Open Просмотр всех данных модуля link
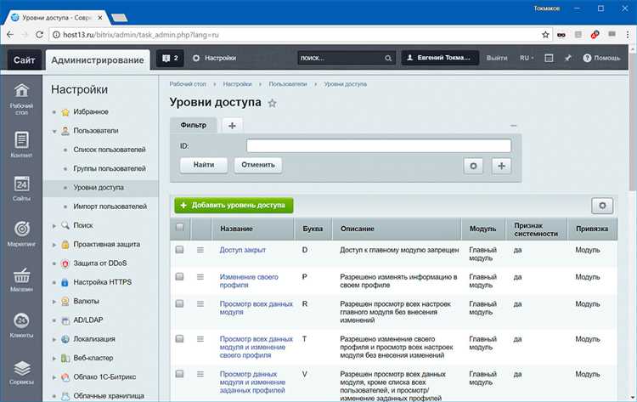The image size is (637, 402). tap(256, 308)
